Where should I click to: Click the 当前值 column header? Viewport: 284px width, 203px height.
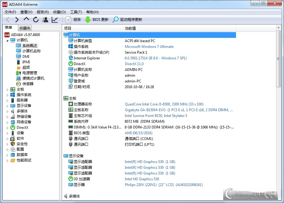click(x=180, y=28)
